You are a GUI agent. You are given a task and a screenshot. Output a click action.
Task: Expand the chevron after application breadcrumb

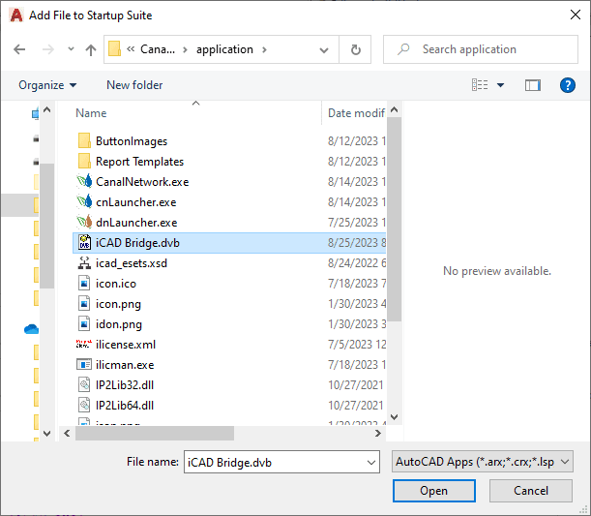click(x=264, y=49)
